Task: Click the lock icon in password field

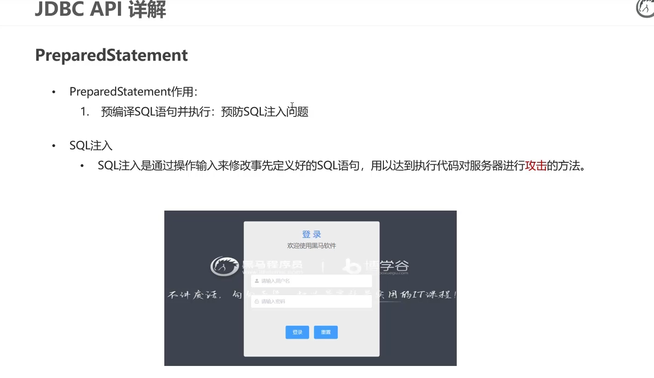Action: (257, 301)
